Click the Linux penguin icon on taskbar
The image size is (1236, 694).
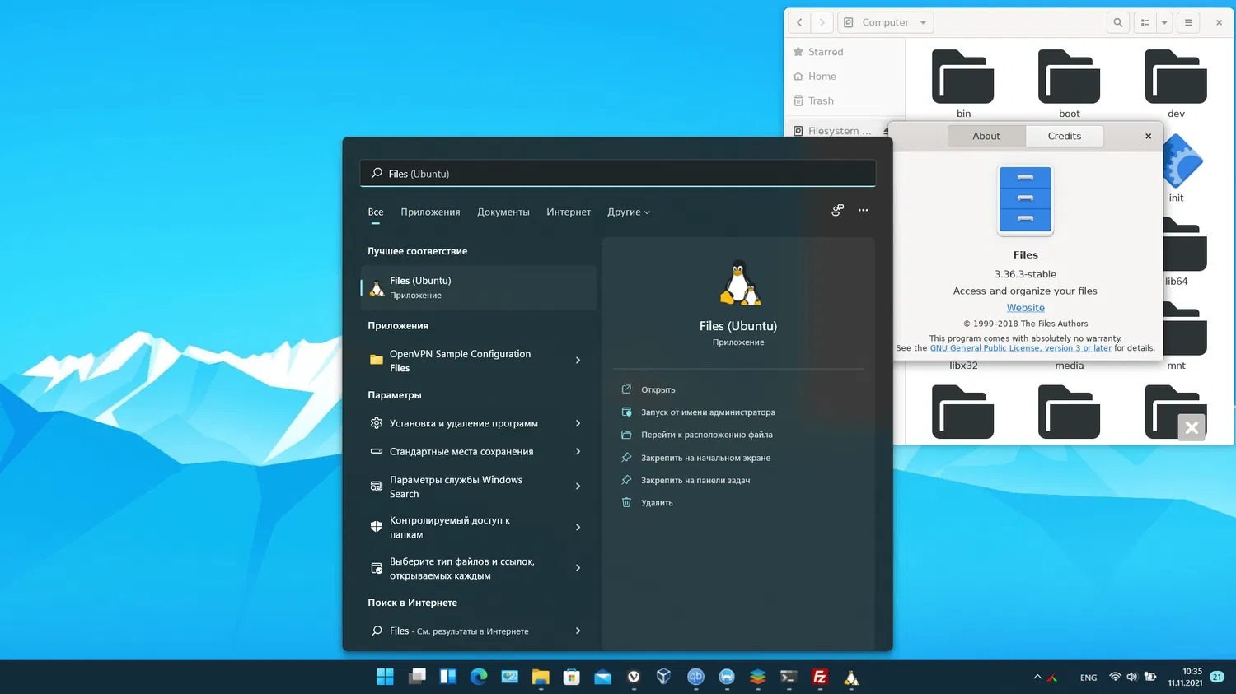(x=851, y=677)
